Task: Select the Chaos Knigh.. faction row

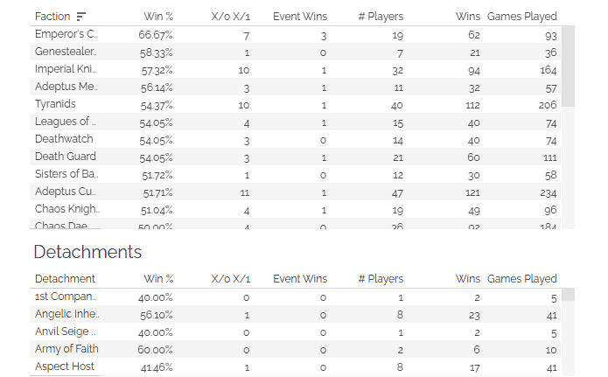Action: point(296,209)
